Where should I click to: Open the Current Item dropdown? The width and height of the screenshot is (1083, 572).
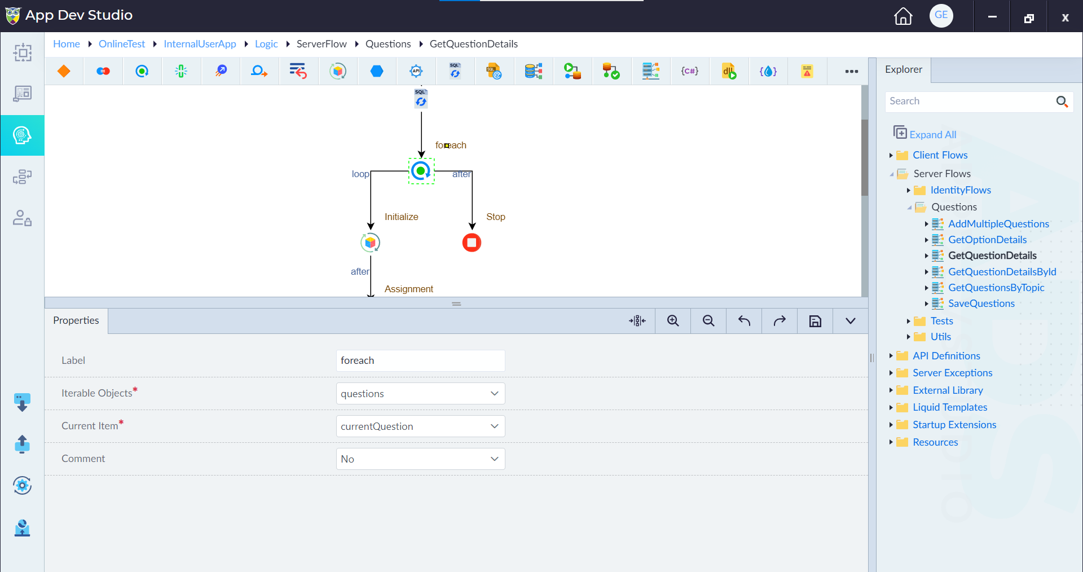click(420, 426)
